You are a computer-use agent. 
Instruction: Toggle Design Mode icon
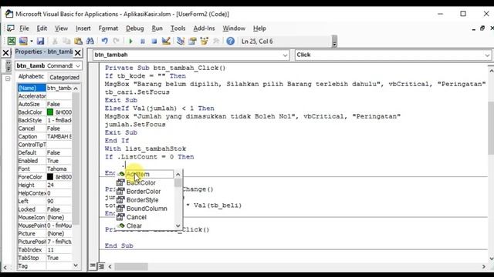[166, 41]
